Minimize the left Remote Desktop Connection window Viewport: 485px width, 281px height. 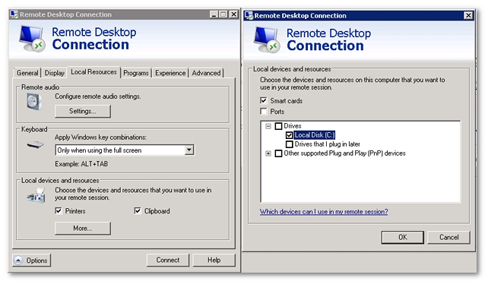(x=214, y=14)
